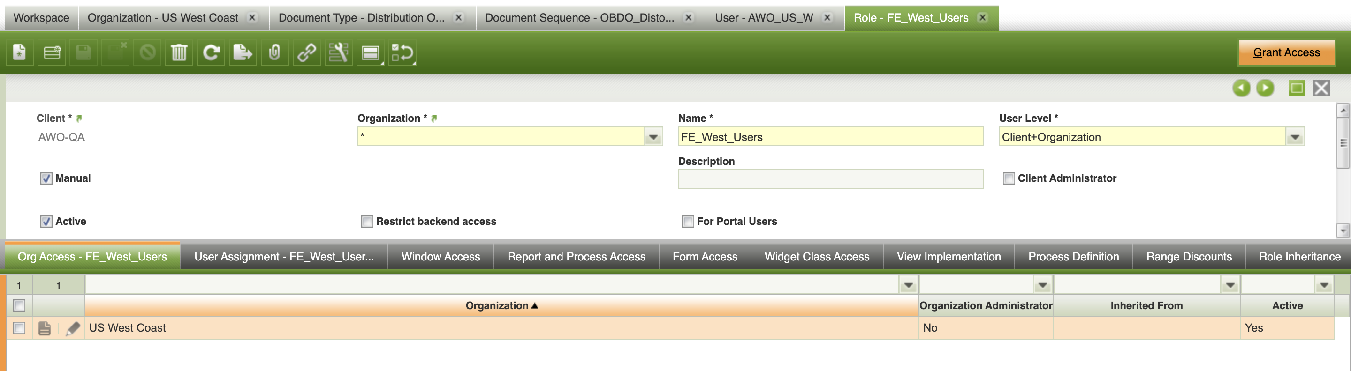Select the US West Coast row checkbox
Viewport: 1351px width, 371px height.
click(19, 328)
